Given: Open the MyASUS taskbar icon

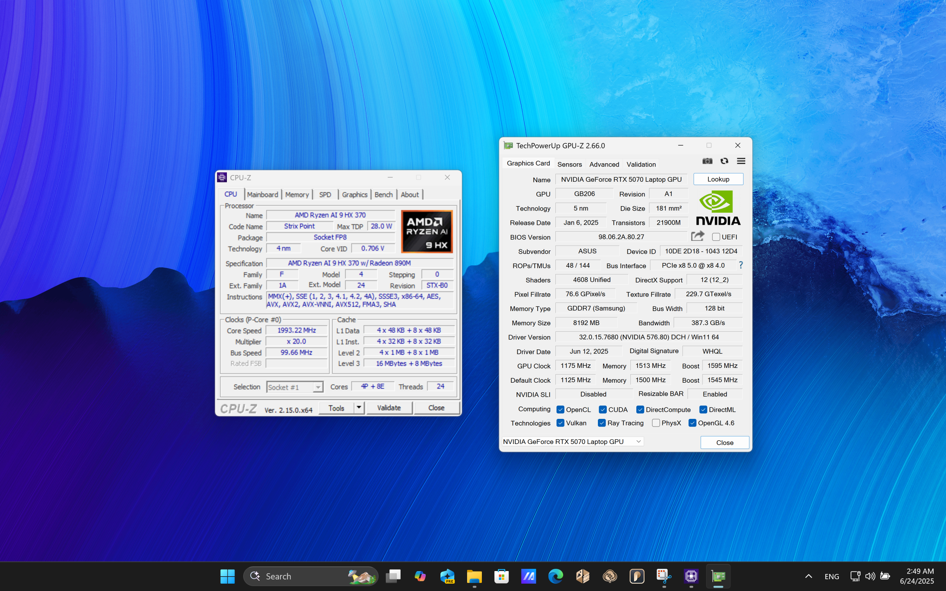Looking at the screenshot, I should coord(528,576).
